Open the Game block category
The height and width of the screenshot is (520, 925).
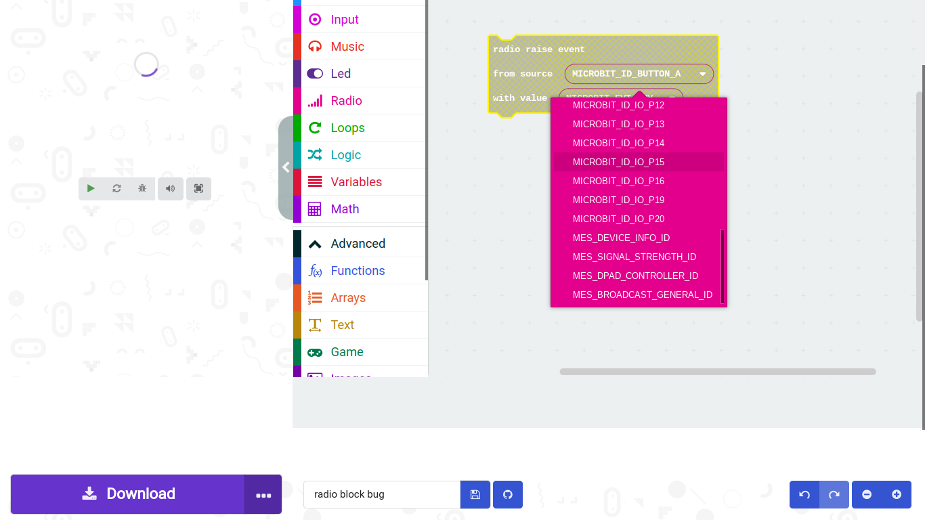coord(360,352)
